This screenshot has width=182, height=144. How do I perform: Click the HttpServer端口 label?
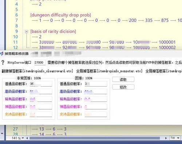(19, 62)
